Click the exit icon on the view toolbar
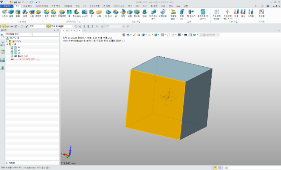The height and width of the screenshot is (170, 281). click(x=124, y=35)
